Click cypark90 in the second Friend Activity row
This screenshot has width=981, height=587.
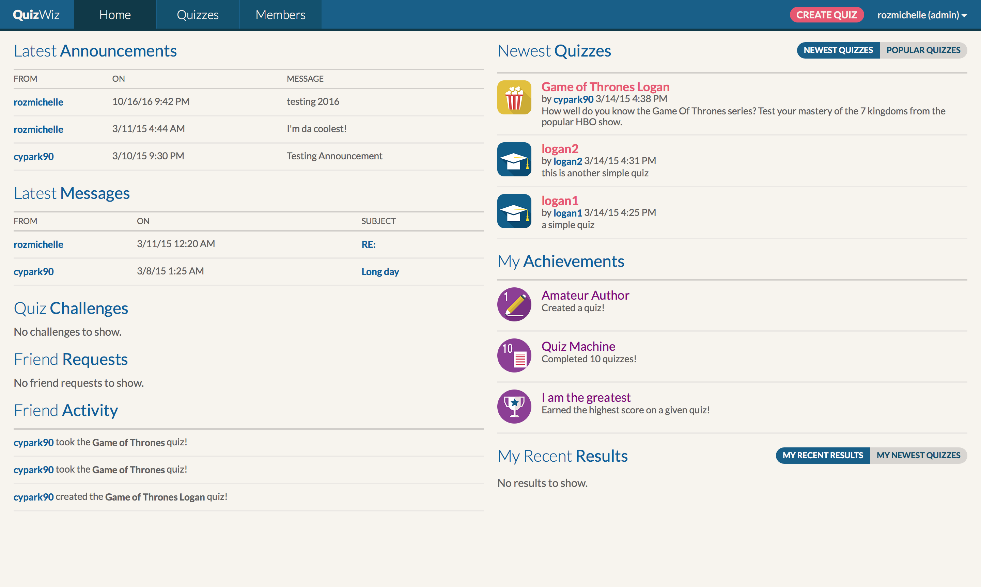coord(34,470)
